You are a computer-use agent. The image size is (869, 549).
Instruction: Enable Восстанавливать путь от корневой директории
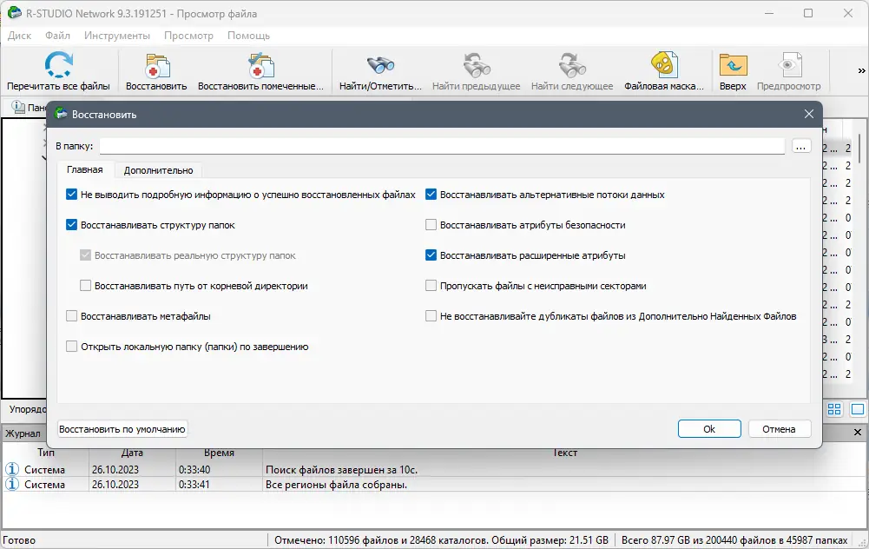click(85, 286)
